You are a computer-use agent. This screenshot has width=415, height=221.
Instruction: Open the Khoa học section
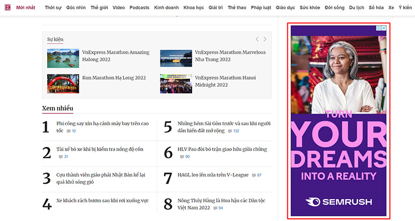193,7
